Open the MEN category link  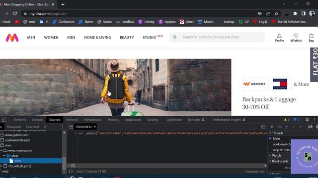[31, 38]
